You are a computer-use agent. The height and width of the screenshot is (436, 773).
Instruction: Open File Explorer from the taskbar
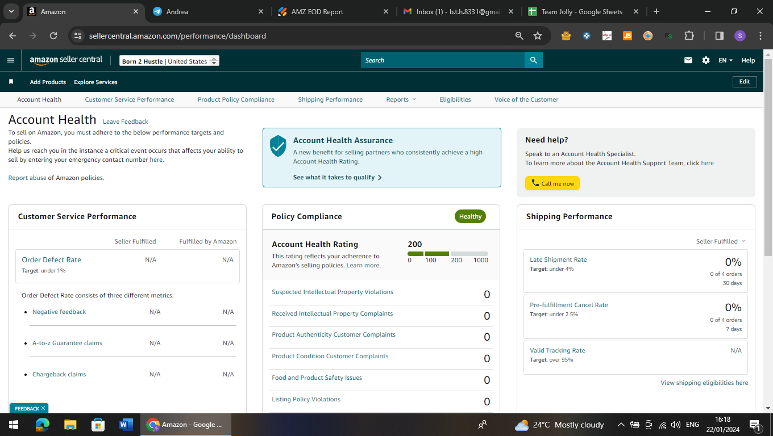[x=70, y=425]
